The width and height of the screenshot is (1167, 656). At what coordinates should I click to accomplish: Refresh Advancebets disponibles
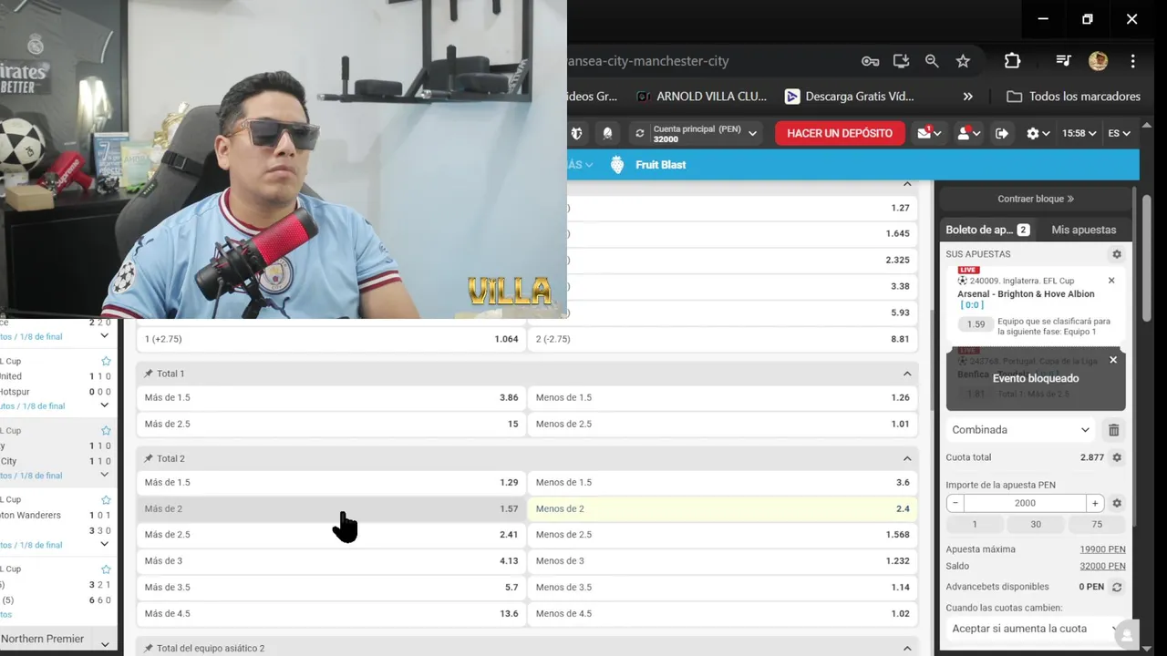(1117, 588)
